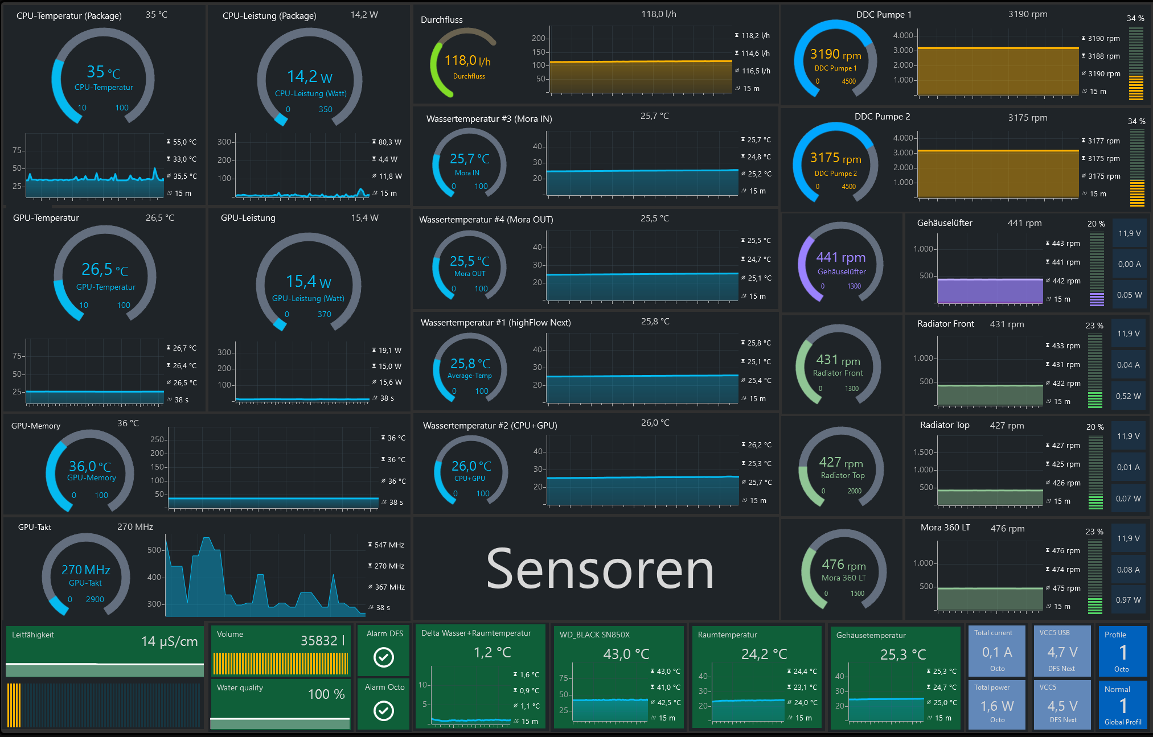This screenshot has width=1153, height=737.
Task: Open the Profile 1 Octo tile
Action: 1122,651
